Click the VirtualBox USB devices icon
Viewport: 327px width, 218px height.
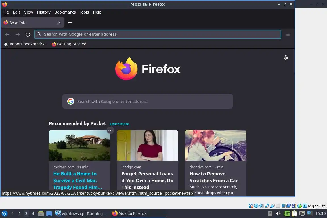[x=272, y=206]
